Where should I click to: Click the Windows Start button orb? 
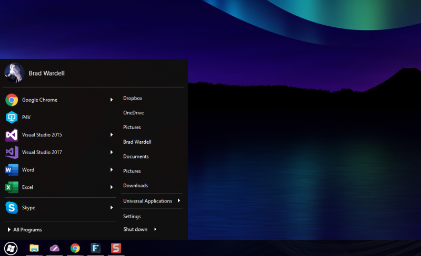click(x=11, y=248)
